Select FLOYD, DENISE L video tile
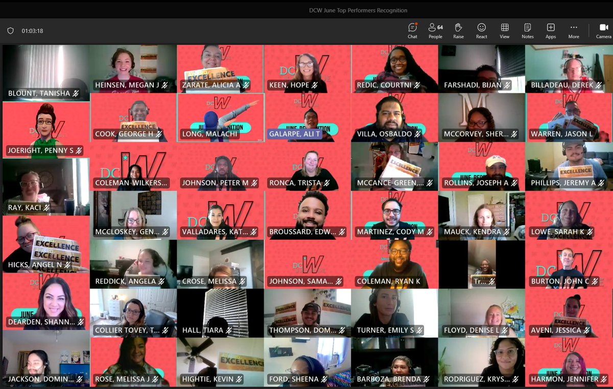 [481, 313]
